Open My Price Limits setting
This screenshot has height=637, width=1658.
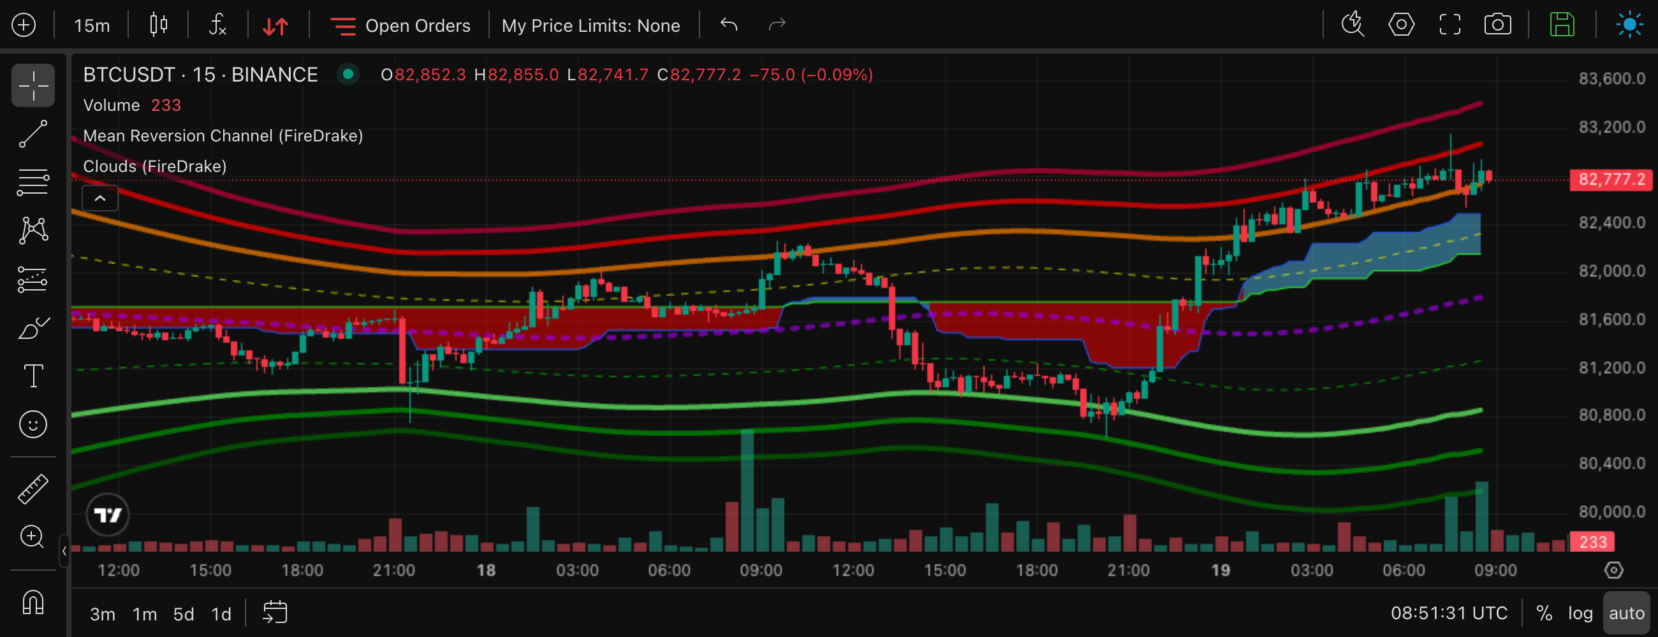[591, 25]
